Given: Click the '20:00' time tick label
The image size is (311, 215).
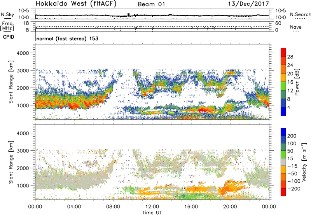Looking at the screenshot, I should point(230,207).
